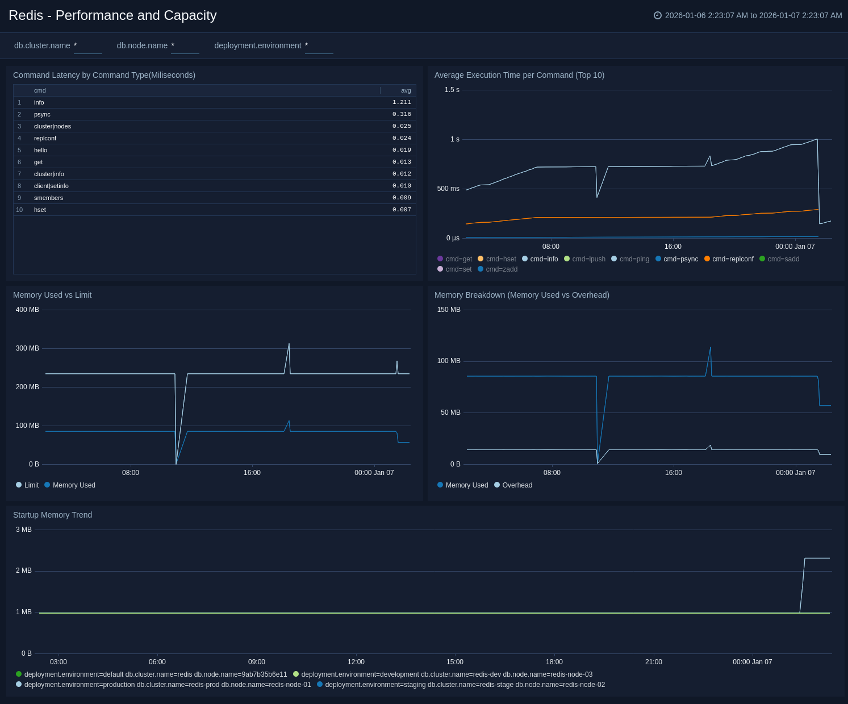This screenshot has width=848, height=704.
Task: Open the dashboard time range selector
Action: [753, 15]
